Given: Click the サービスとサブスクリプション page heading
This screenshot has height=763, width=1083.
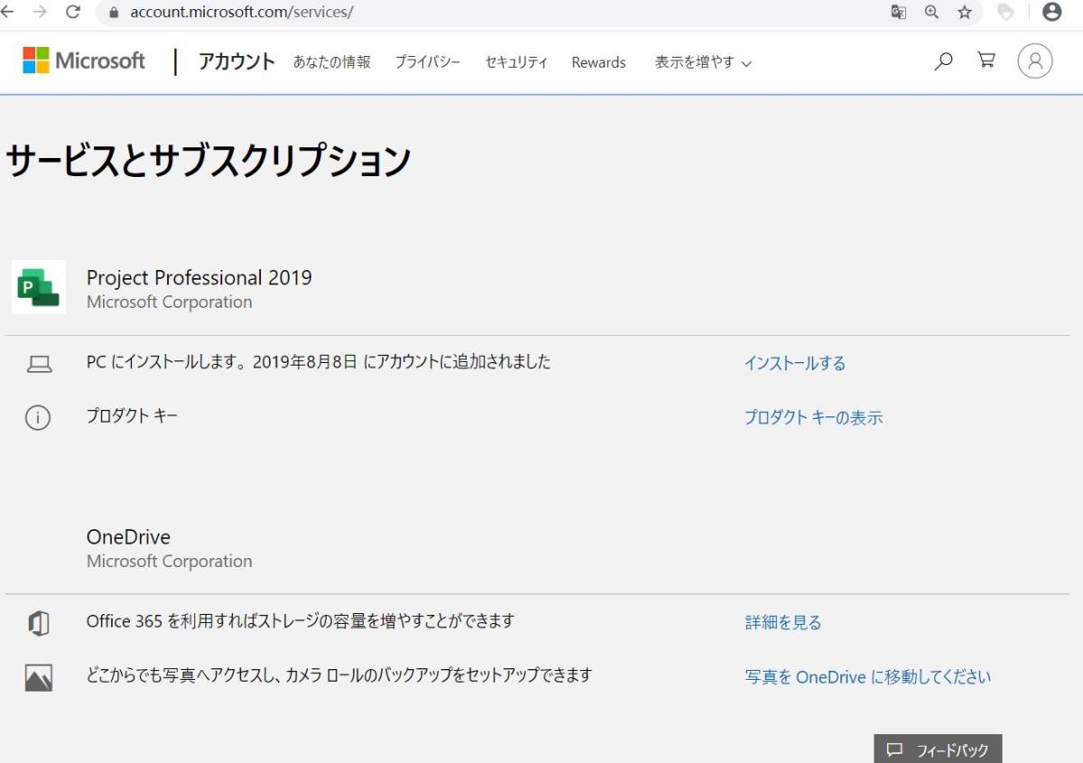Looking at the screenshot, I should (208, 161).
